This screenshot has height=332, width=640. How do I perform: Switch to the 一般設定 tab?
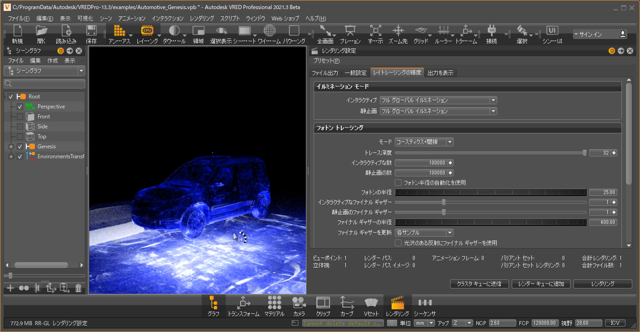coord(355,73)
